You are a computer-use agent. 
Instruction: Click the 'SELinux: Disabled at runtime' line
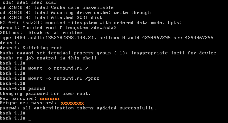click(x=42, y=33)
